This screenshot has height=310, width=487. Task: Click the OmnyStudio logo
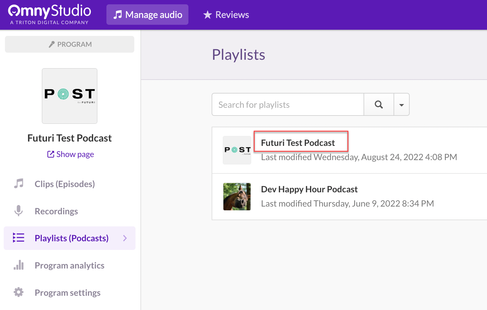click(50, 14)
